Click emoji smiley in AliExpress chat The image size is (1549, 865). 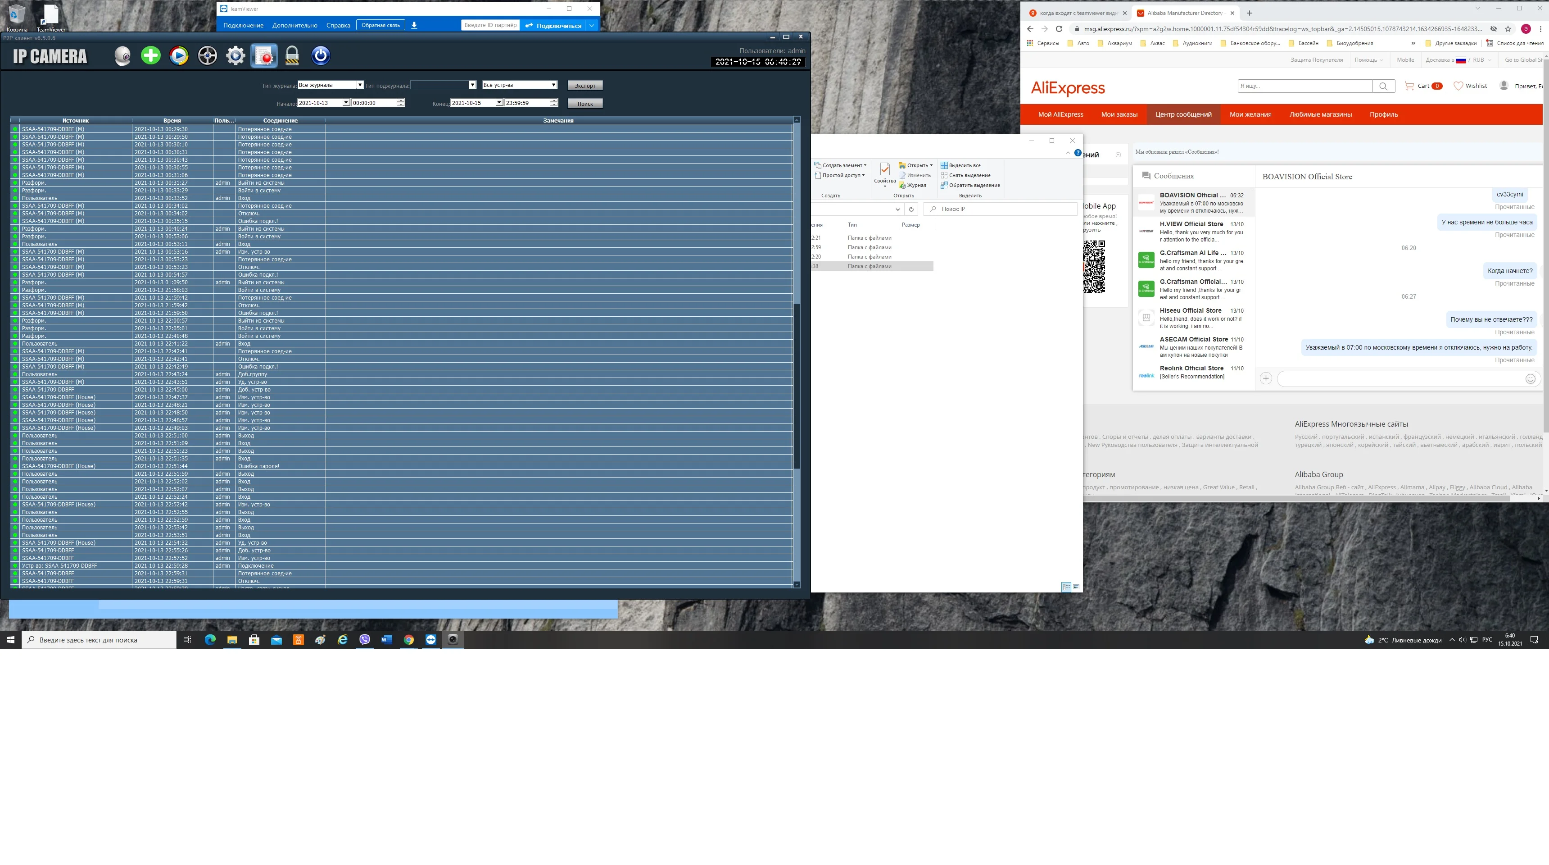(1531, 378)
